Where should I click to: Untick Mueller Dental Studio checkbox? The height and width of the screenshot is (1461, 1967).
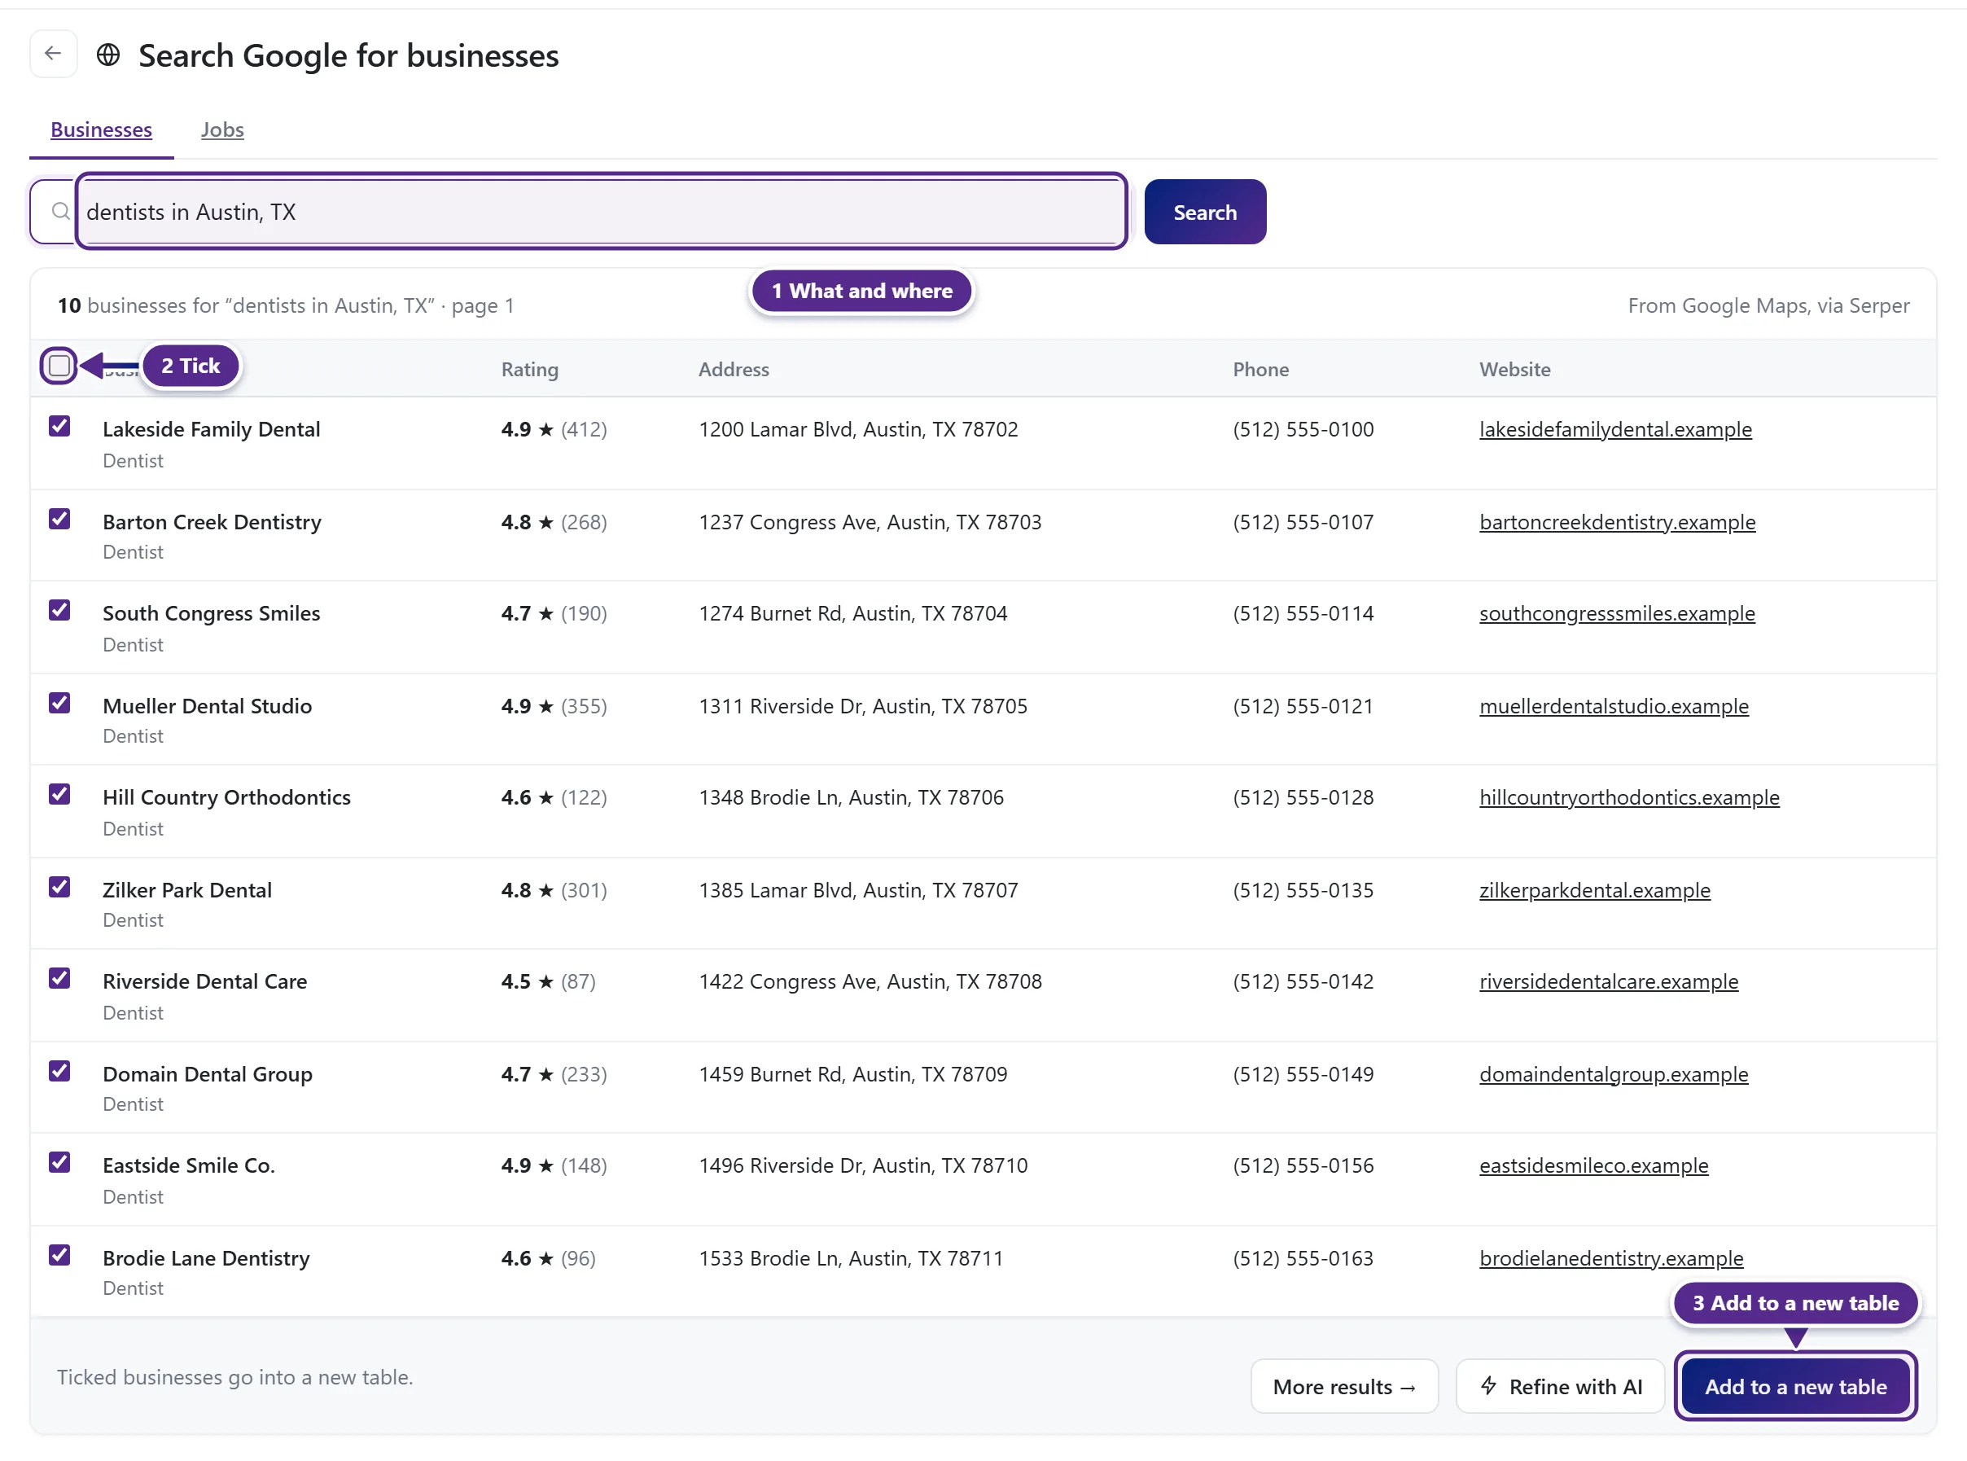[x=59, y=703]
